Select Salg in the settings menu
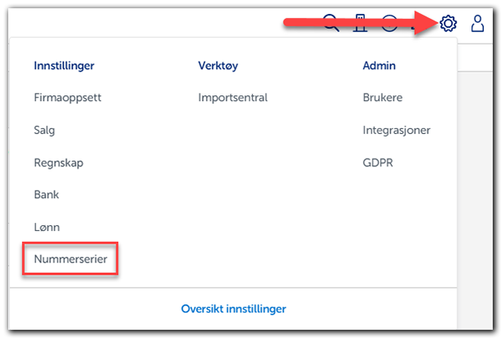Image resolution: width=501 pixels, height=338 pixels. [x=44, y=130]
